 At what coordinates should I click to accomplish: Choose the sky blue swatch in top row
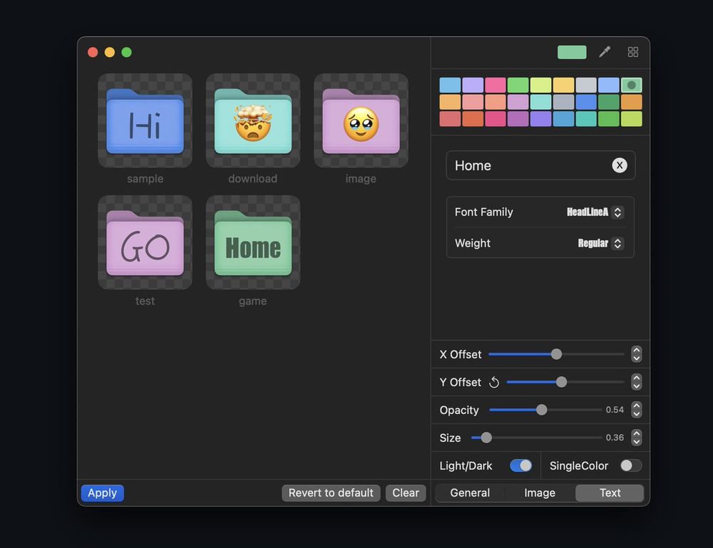[450, 85]
